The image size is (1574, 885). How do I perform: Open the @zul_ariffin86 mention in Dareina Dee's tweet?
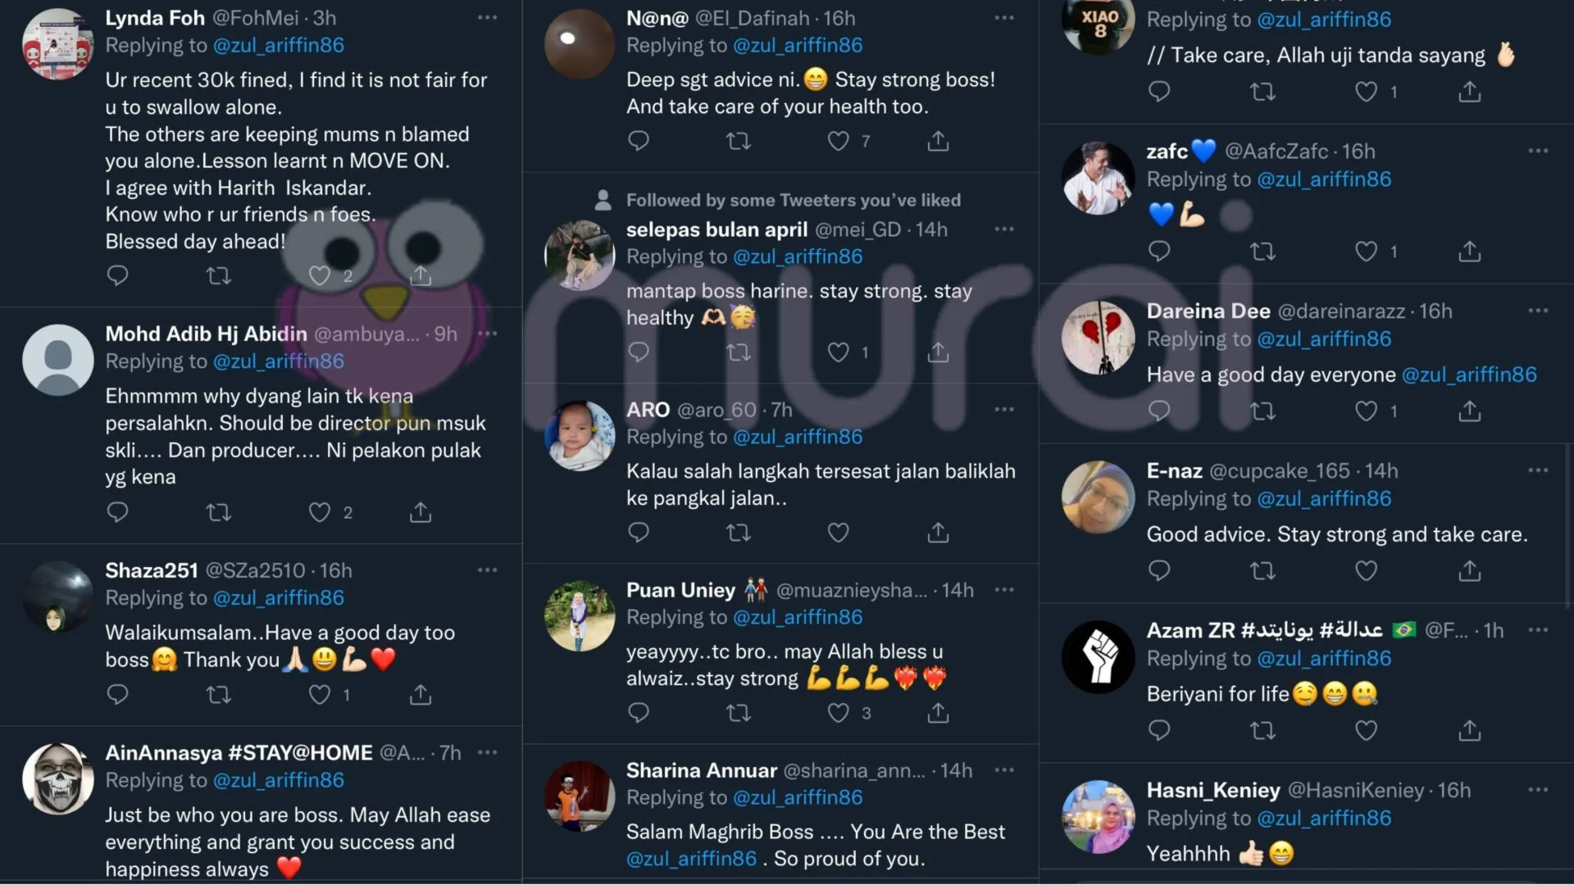[x=1469, y=375]
